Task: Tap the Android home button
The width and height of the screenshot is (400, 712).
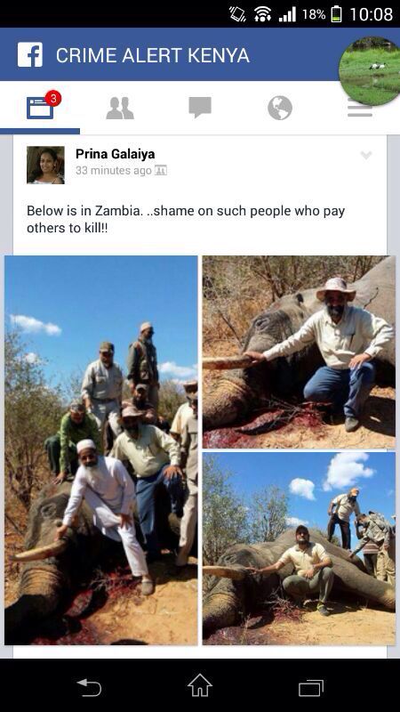Action: tap(200, 685)
